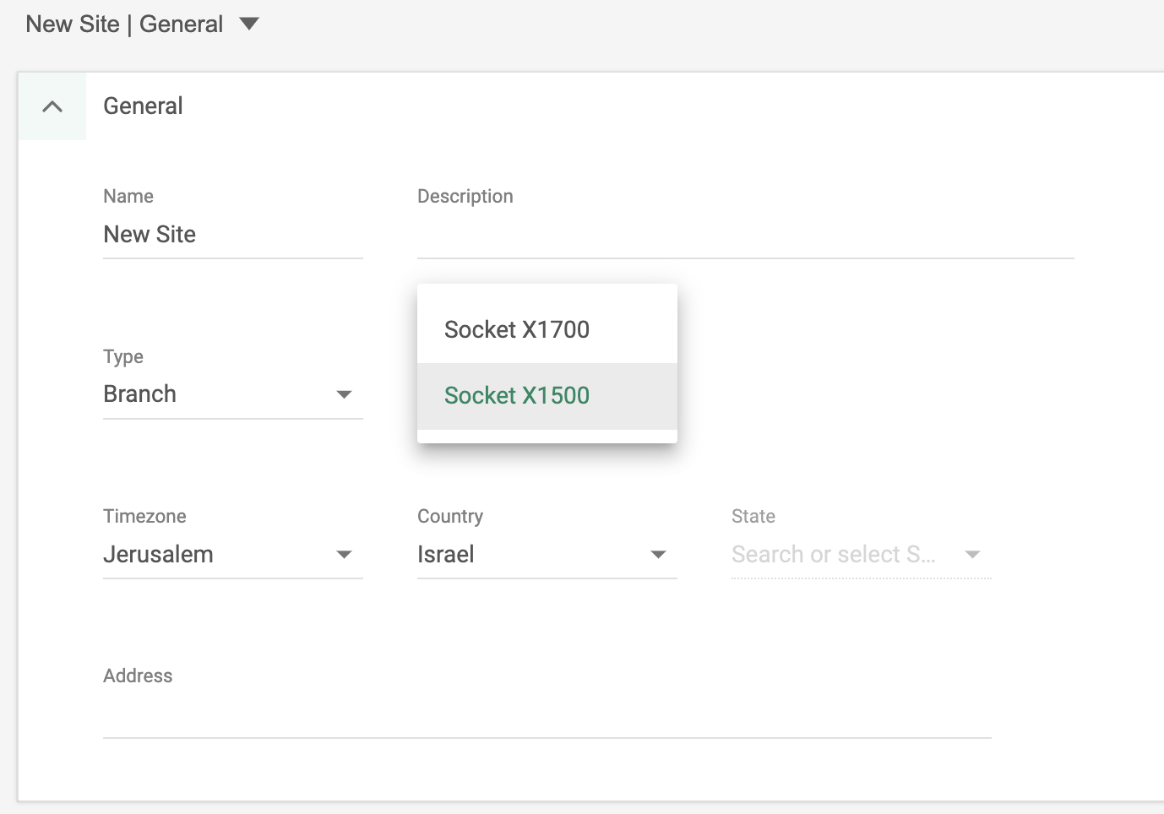Select Socket X1700 from the list
This screenshot has width=1164, height=814.
click(x=516, y=329)
